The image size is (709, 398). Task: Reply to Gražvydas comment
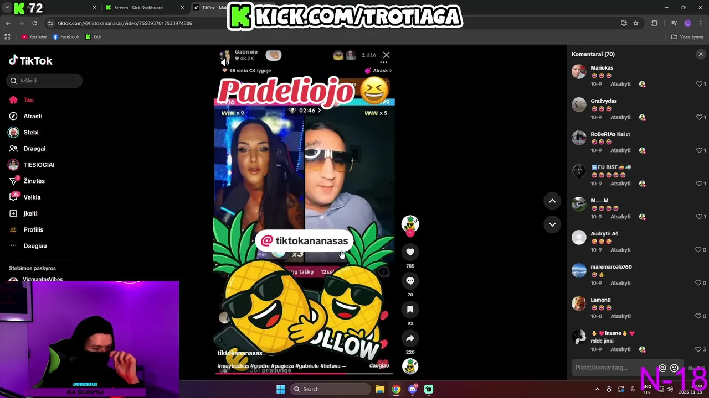click(x=620, y=117)
